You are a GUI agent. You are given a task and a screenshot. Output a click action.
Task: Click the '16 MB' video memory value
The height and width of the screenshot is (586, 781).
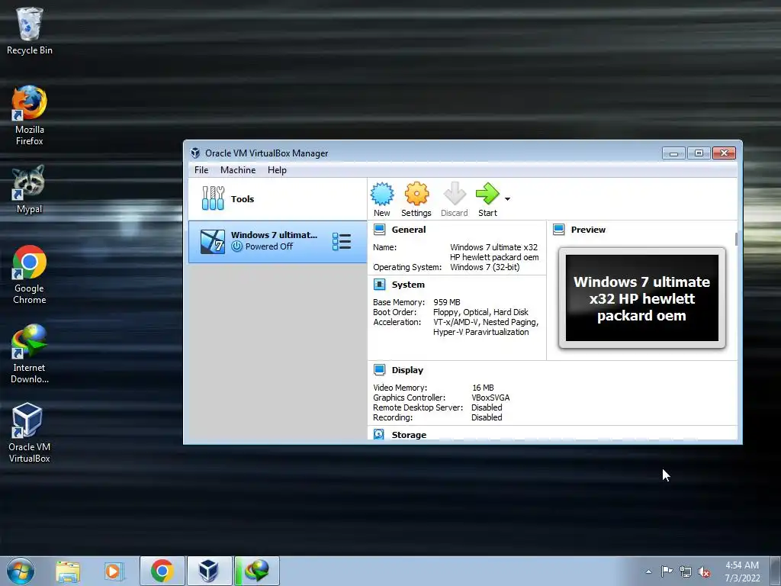[483, 388]
